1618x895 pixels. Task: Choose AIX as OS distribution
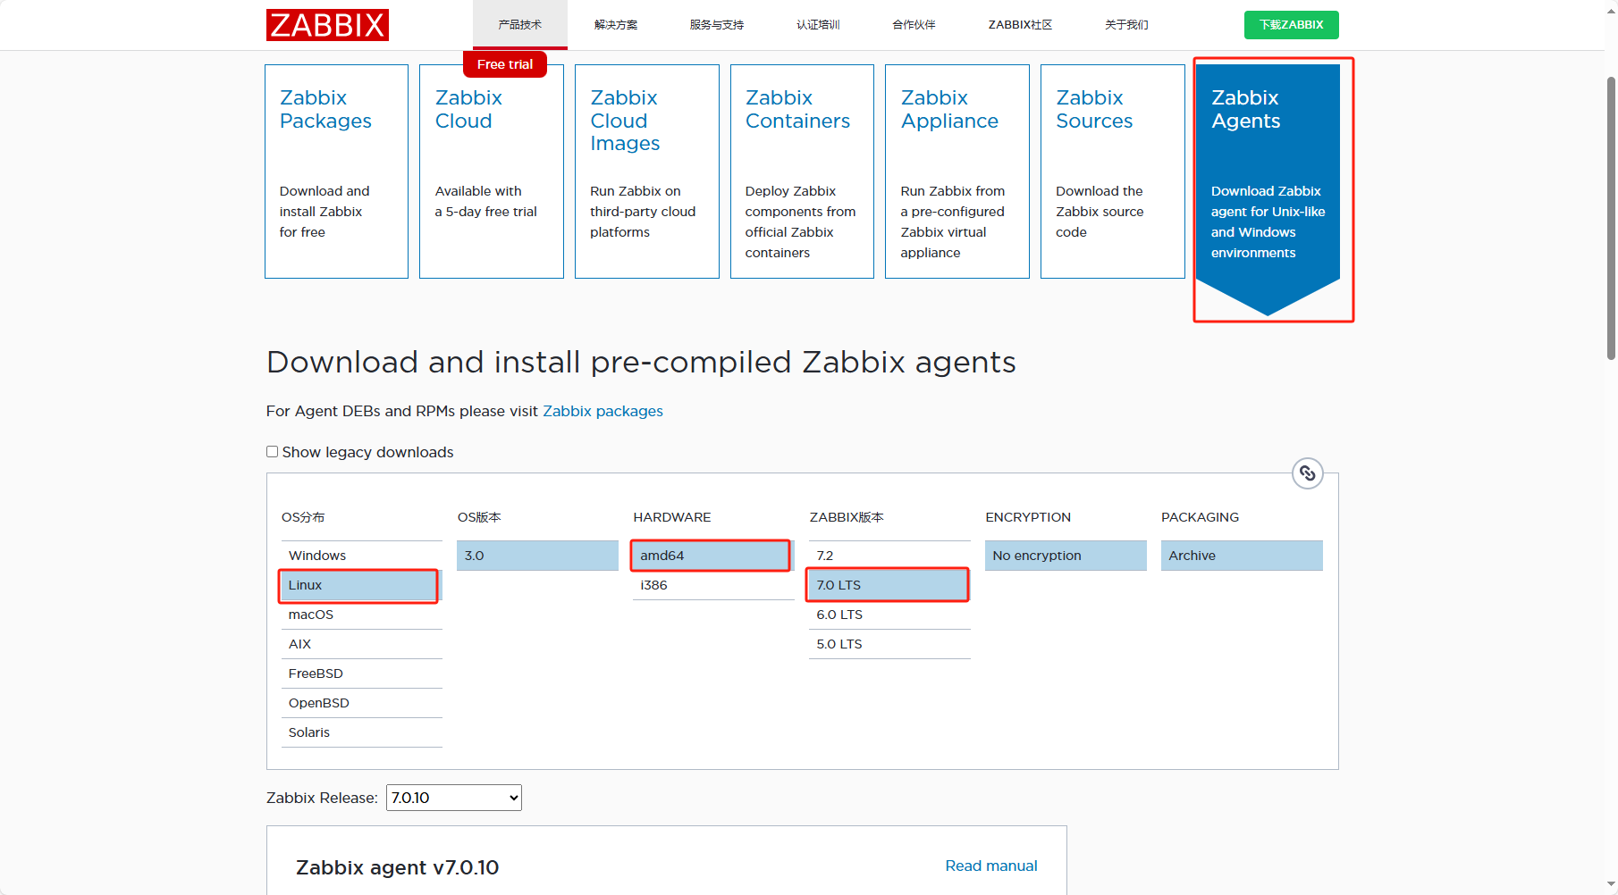tap(362, 644)
